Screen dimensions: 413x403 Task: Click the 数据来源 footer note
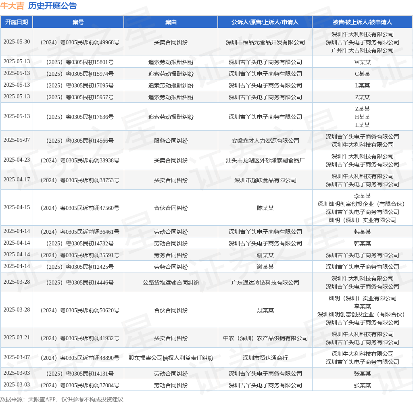[62, 399]
